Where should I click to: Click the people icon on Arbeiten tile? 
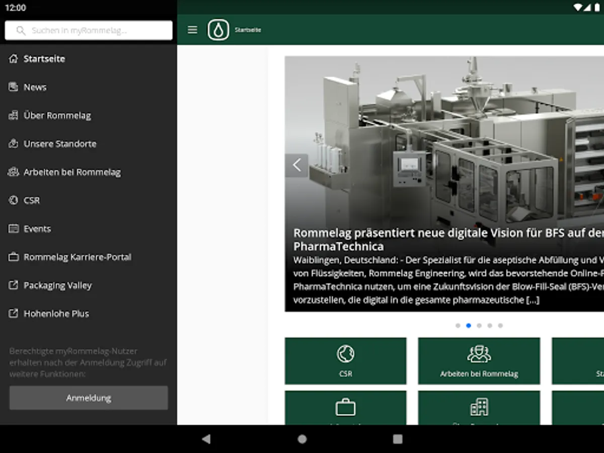(479, 354)
